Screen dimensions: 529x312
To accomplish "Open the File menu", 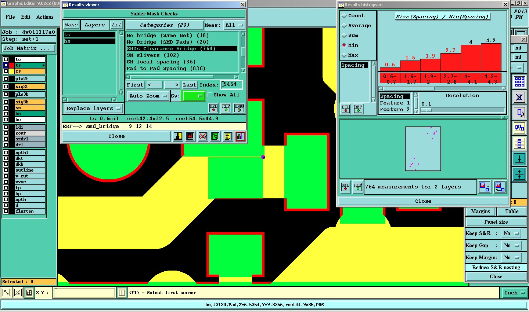I will [x=10, y=17].
